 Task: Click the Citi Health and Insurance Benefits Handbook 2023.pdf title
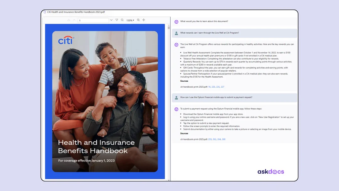pyautogui.click(x=76, y=12)
